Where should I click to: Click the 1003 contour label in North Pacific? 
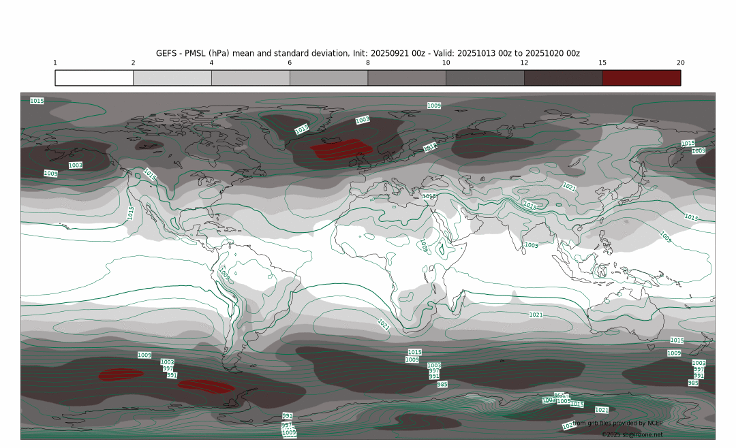point(76,165)
